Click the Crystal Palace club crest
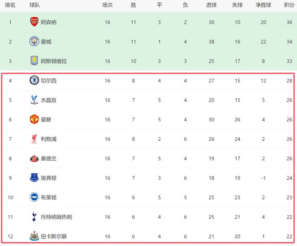The width and height of the screenshot is (297, 246). (34, 100)
